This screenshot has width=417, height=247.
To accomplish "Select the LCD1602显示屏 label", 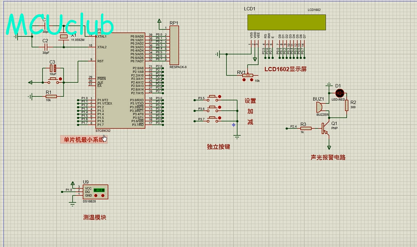I will click(285, 69).
